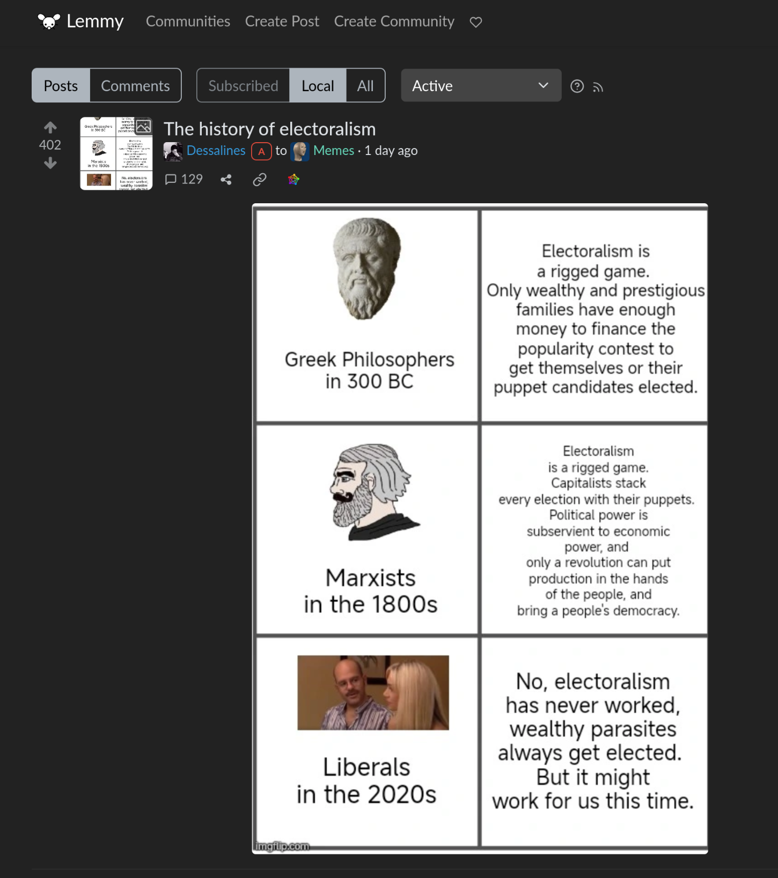778x878 pixels.
Task: Visit Dessalines user profile link
Action: [216, 151]
